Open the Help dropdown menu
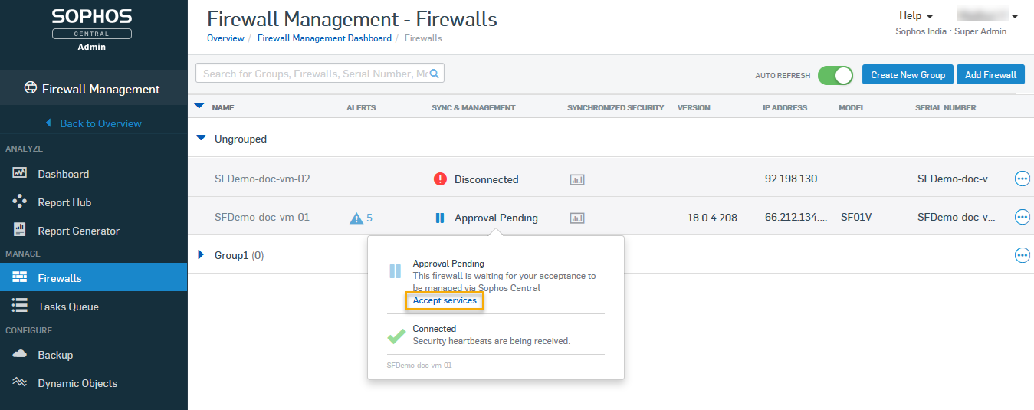1034x410 pixels. (915, 16)
